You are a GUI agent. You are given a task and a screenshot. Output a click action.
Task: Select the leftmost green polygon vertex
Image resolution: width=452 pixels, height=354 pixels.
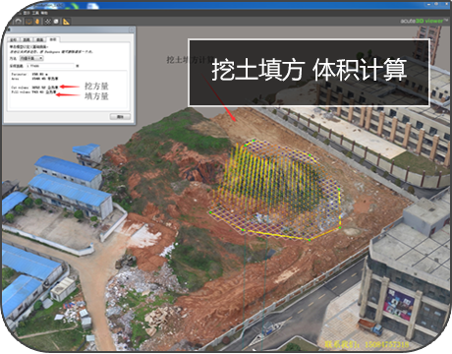click(210, 212)
